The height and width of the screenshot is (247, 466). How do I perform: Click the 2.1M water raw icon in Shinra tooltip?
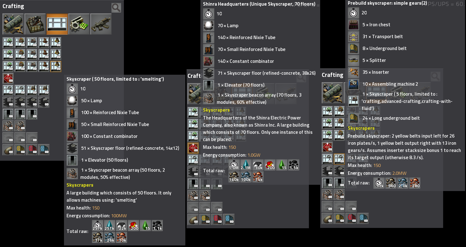pyautogui.click(x=246, y=165)
